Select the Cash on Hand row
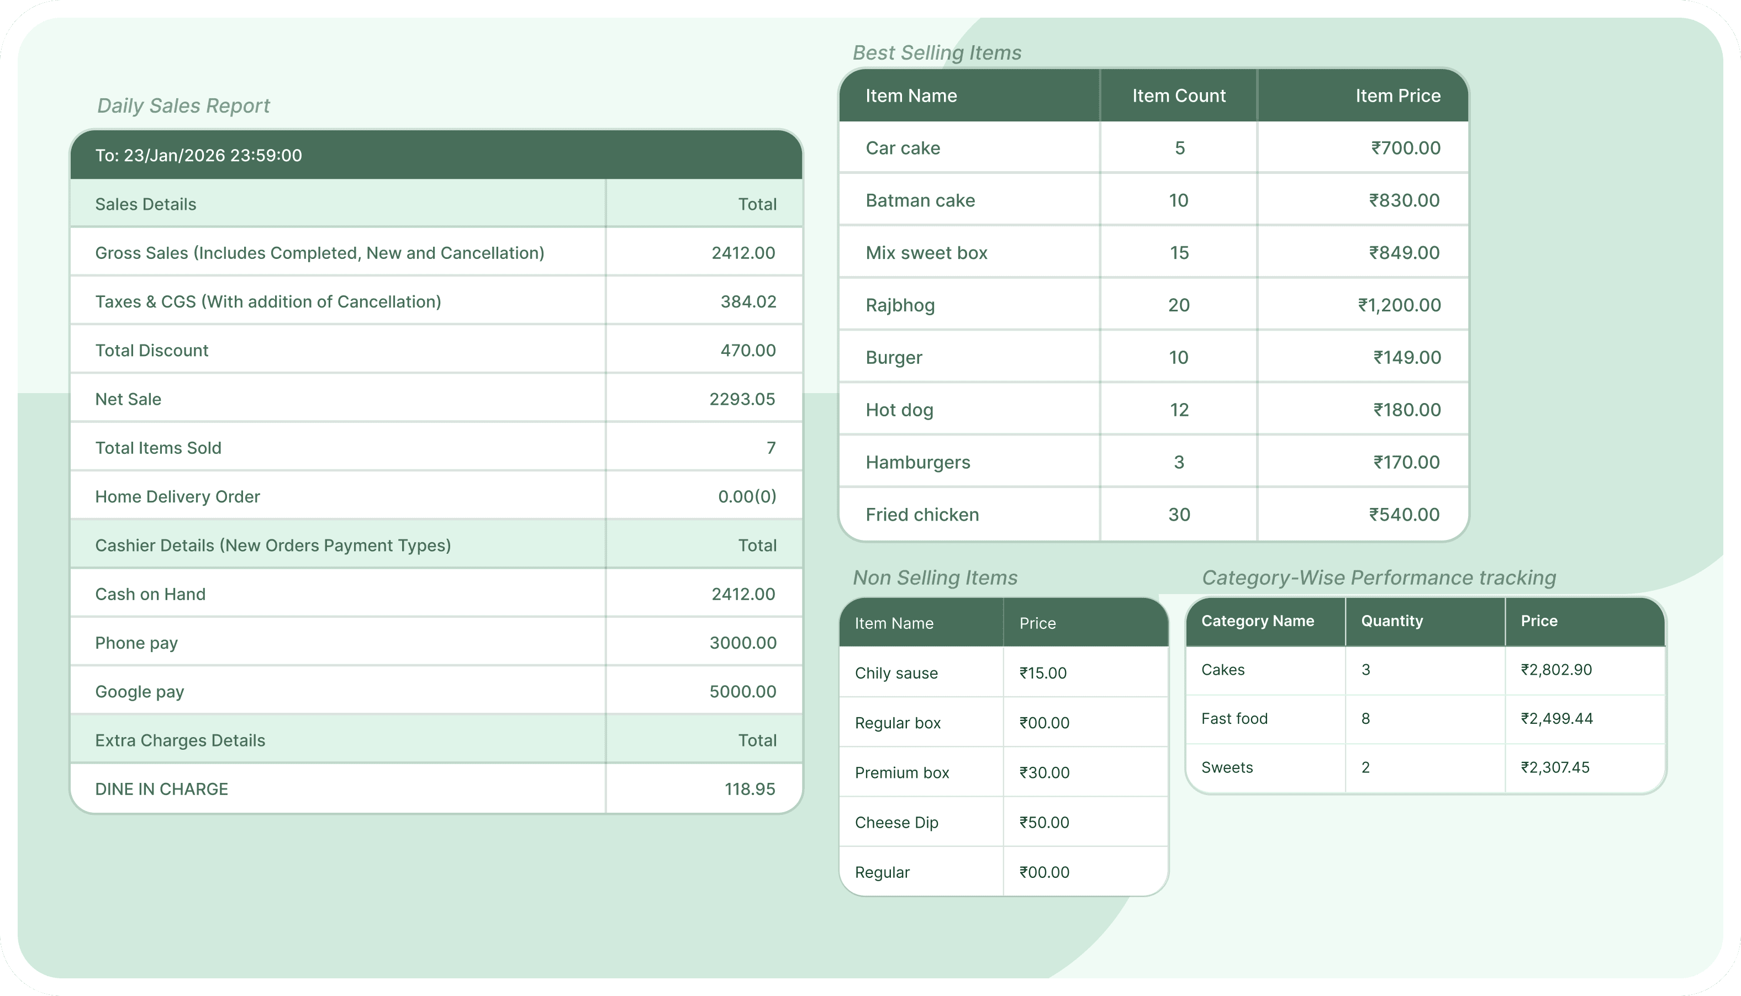Image resolution: width=1741 pixels, height=996 pixels. point(151,593)
